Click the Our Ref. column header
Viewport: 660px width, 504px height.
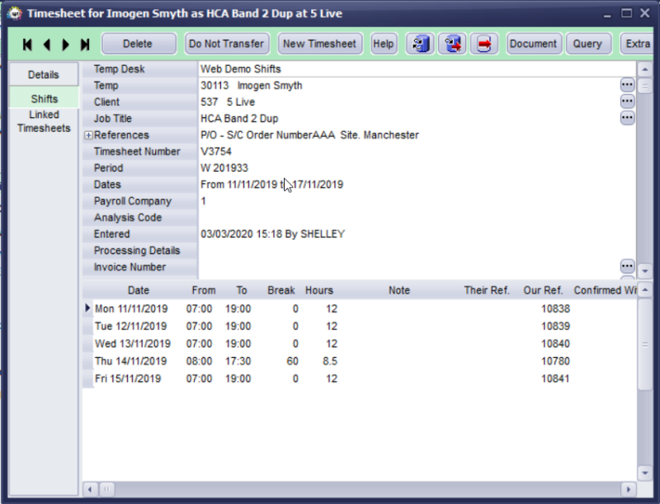click(x=543, y=290)
